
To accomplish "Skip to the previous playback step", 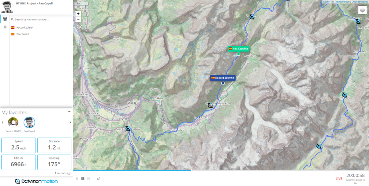I will (77, 179).
